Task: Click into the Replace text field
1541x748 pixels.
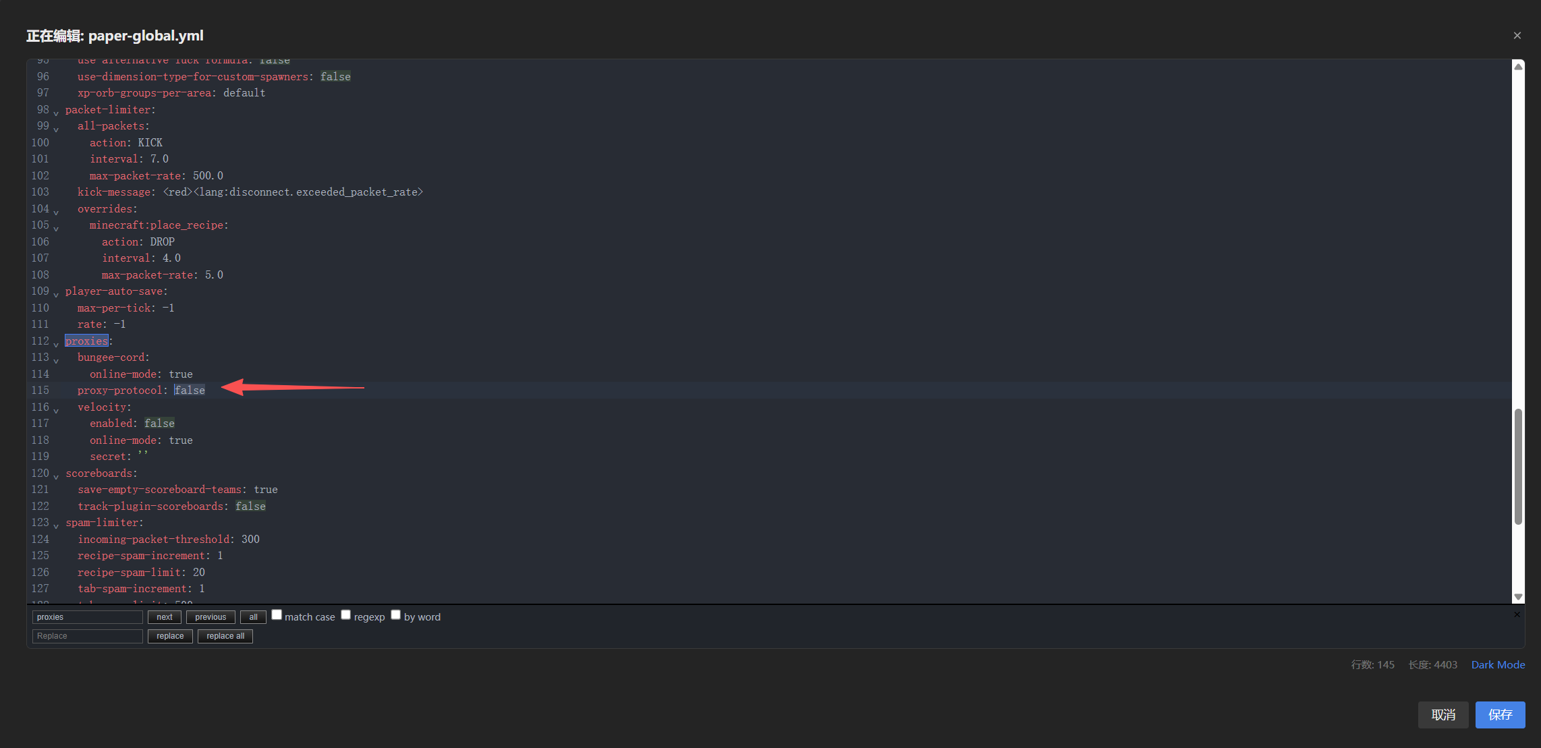Action: [x=87, y=636]
